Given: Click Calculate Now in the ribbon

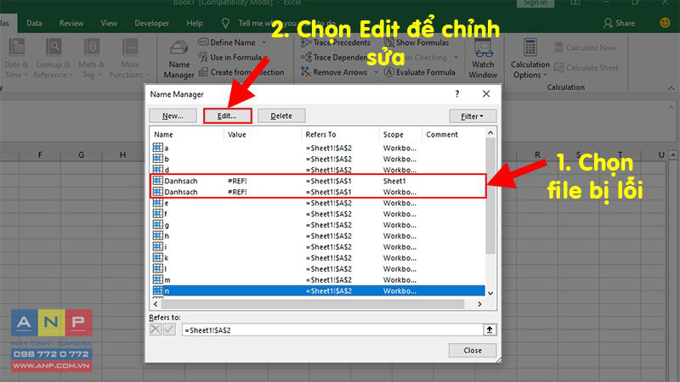Looking at the screenshot, I should pyautogui.click(x=585, y=48).
